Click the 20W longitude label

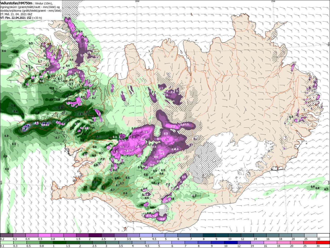(x=137, y=1)
